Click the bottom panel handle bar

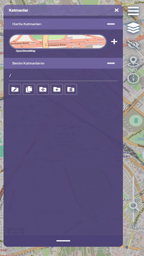point(63,241)
